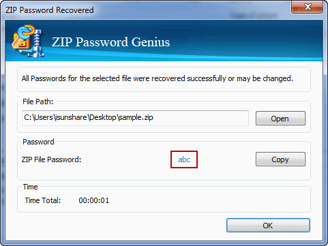Click the Time Total label
The image size is (328, 246).
[x=43, y=200]
